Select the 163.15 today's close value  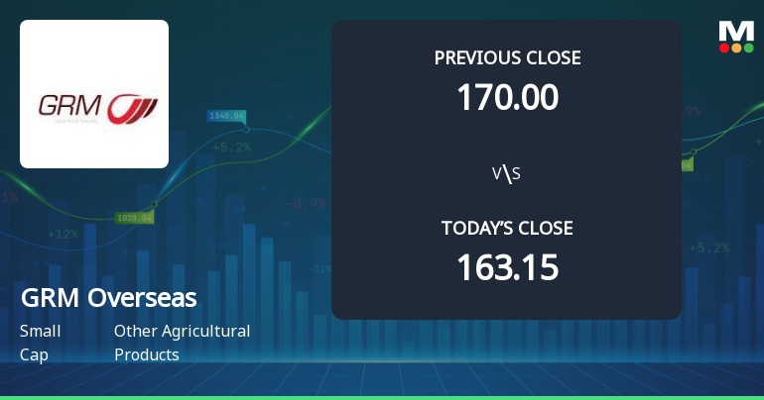(x=507, y=267)
